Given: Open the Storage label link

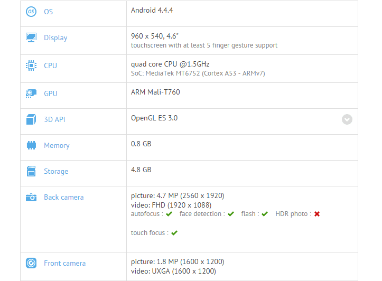Looking at the screenshot, I should click(x=56, y=172).
